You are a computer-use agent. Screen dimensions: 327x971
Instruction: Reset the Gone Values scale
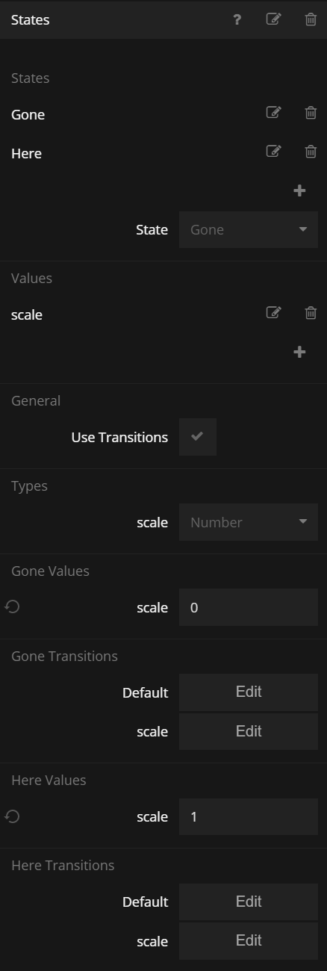[x=12, y=607]
